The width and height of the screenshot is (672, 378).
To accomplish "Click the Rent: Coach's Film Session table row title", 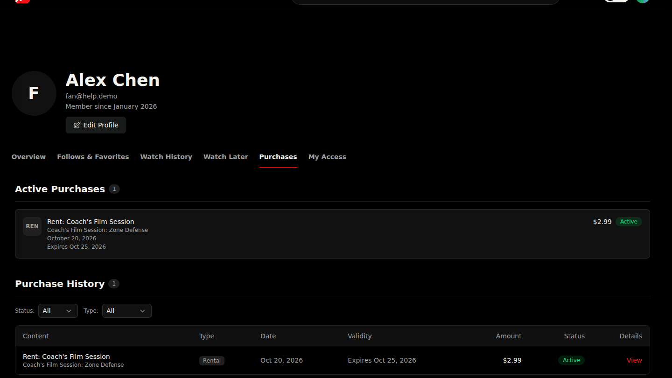I will (x=66, y=357).
